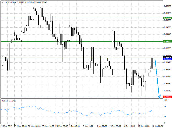Image resolution: width=172 pixels, height=128 pixels.
Task: Click the 10 Jun 00:00 time label
Action: 144,126
